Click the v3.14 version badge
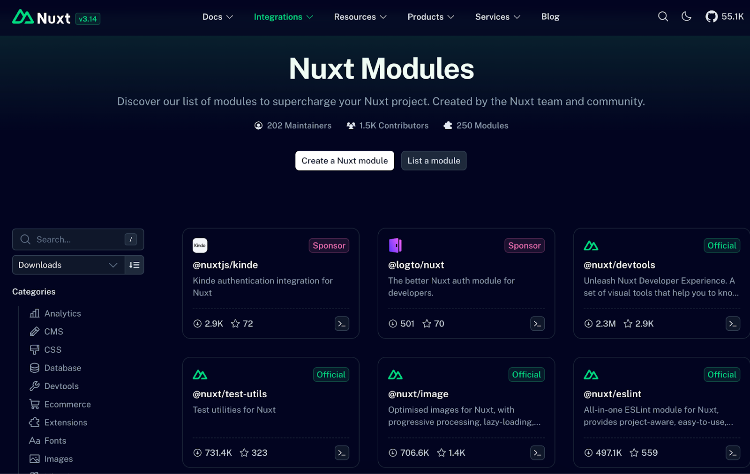Screen dimensions: 750x474 coord(88,19)
